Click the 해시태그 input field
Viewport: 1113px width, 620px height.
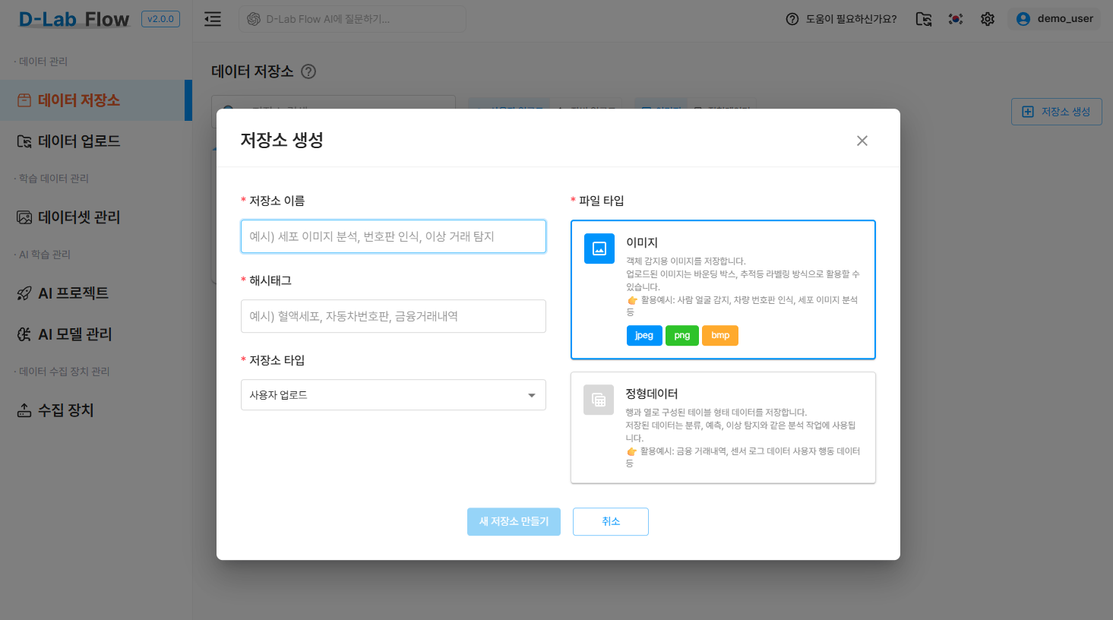click(x=393, y=316)
